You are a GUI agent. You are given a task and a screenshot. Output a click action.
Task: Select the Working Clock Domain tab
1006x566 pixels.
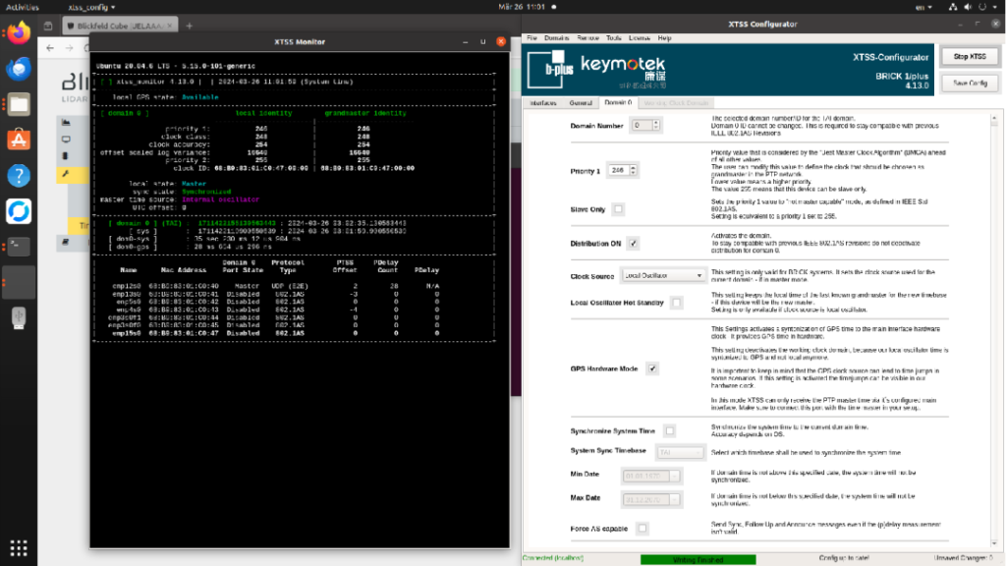pos(676,102)
